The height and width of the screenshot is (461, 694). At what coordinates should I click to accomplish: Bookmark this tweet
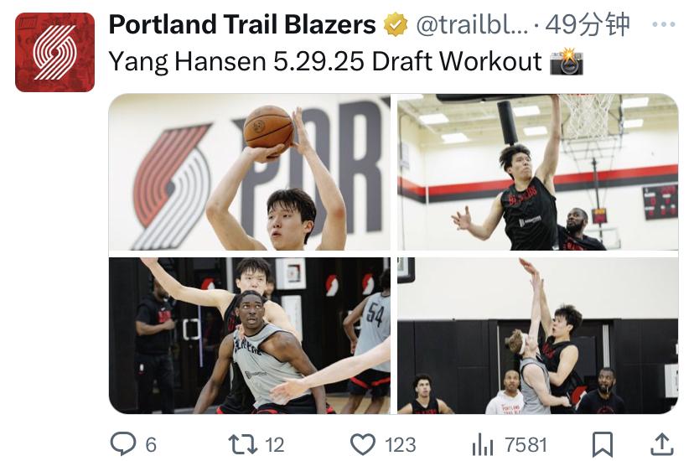(x=603, y=444)
